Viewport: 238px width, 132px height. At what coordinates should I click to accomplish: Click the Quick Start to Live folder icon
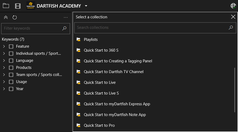tap(78, 82)
